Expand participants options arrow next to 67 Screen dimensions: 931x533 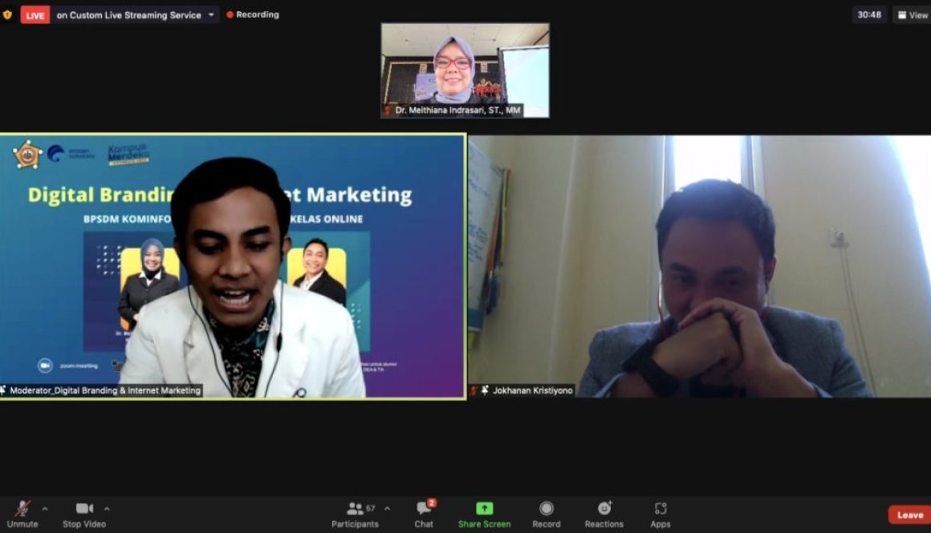tap(387, 508)
